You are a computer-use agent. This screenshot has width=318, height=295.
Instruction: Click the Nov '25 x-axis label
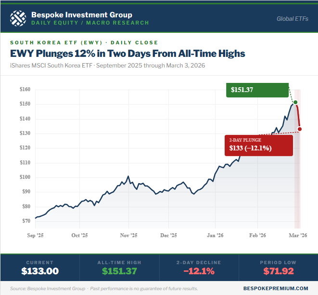(128, 235)
